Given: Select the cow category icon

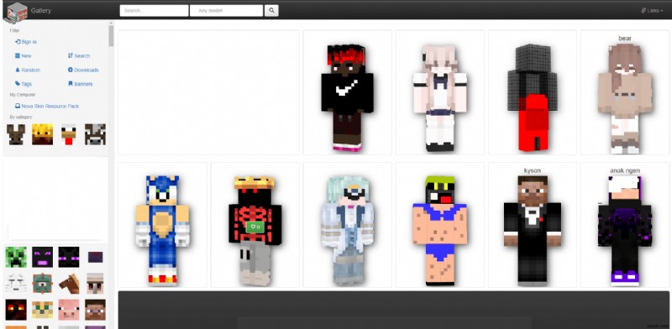Looking at the screenshot, I should click(x=95, y=134).
